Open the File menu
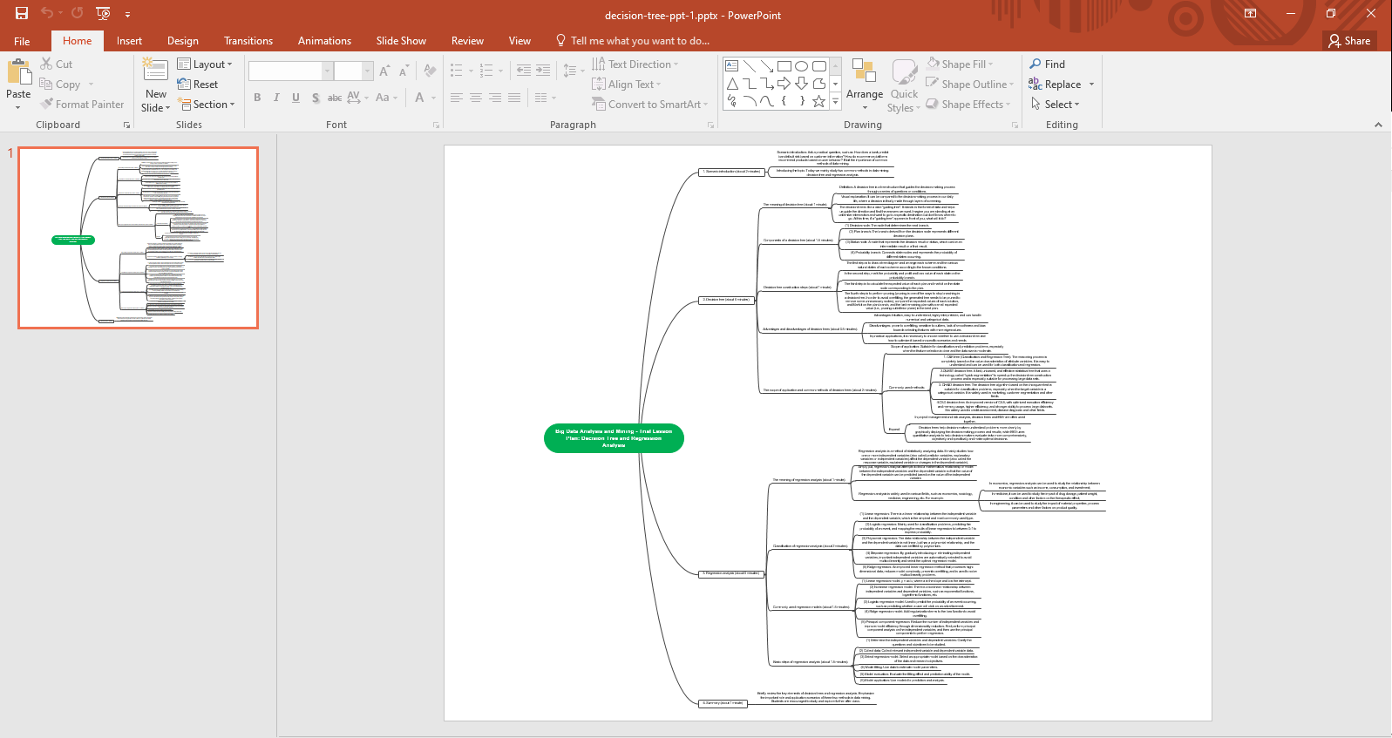This screenshot has width=1392, height=738. pyautogui.click(x=22, y=41)
